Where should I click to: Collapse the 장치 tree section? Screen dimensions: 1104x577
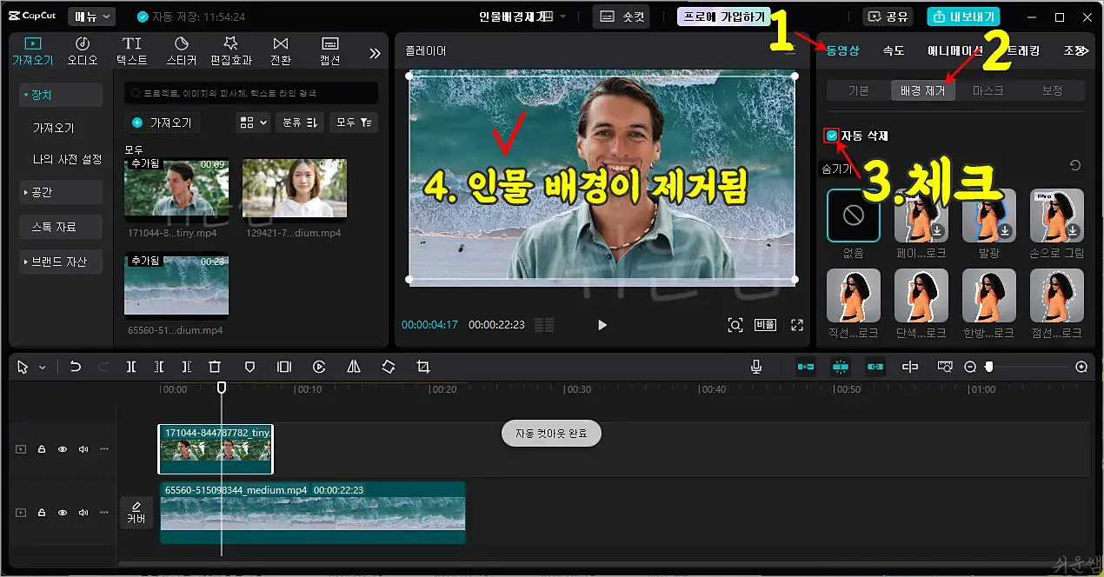(60, 95)
